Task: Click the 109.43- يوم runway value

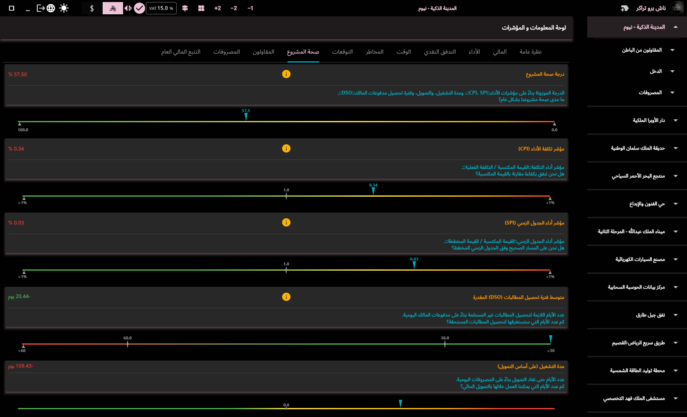Action: [x=20, y=366]
